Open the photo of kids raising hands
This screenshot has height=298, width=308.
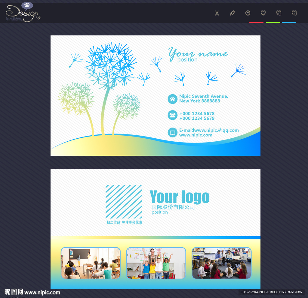point(156,263)
